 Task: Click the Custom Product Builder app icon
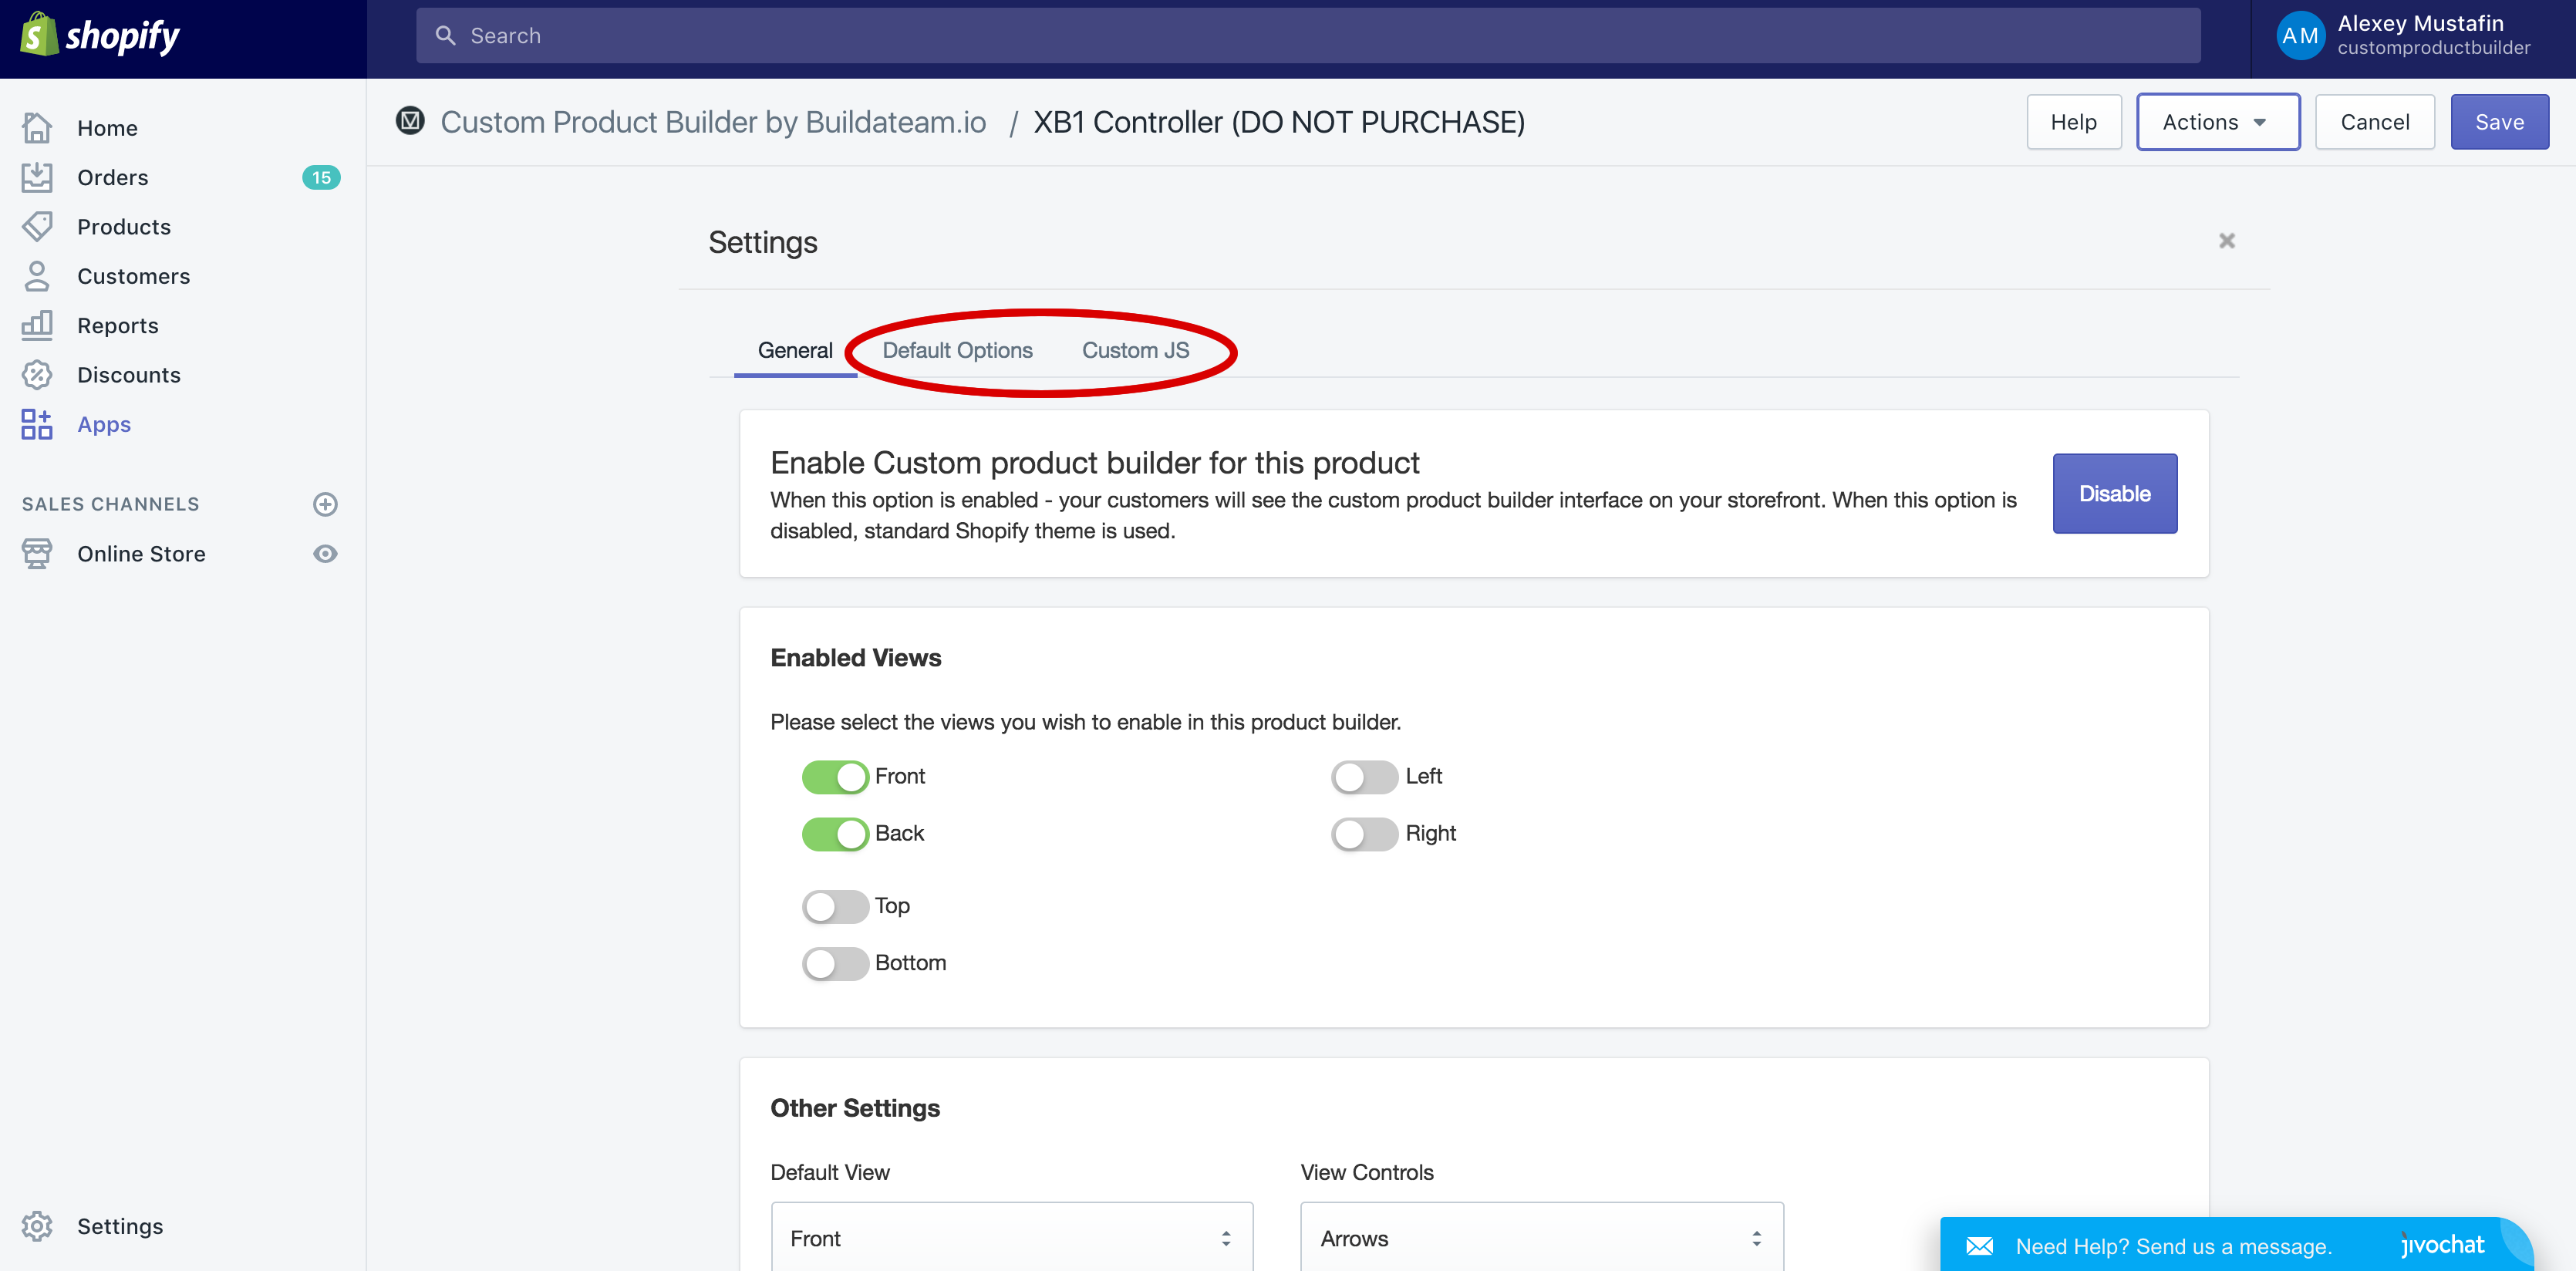tap(410, 121)
